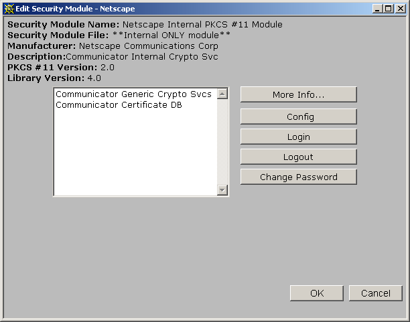
Task: Click the More Info... button
Action: [298, 94]
